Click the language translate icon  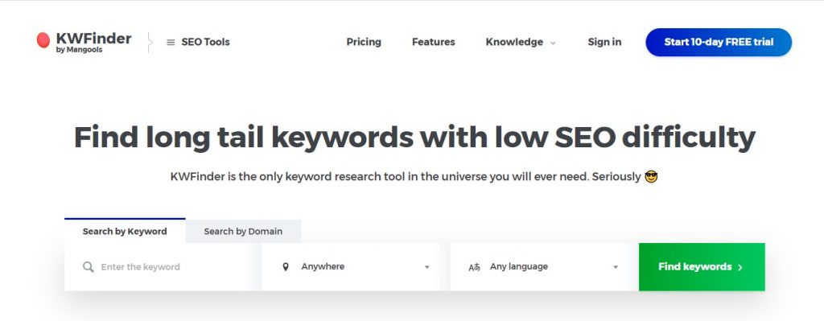pyautogui.click(x=475, y=267)
